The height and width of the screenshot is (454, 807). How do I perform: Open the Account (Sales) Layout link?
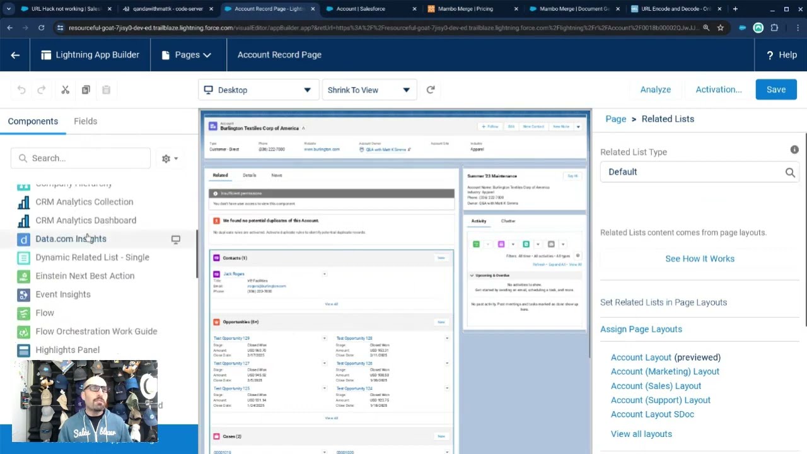656,386
